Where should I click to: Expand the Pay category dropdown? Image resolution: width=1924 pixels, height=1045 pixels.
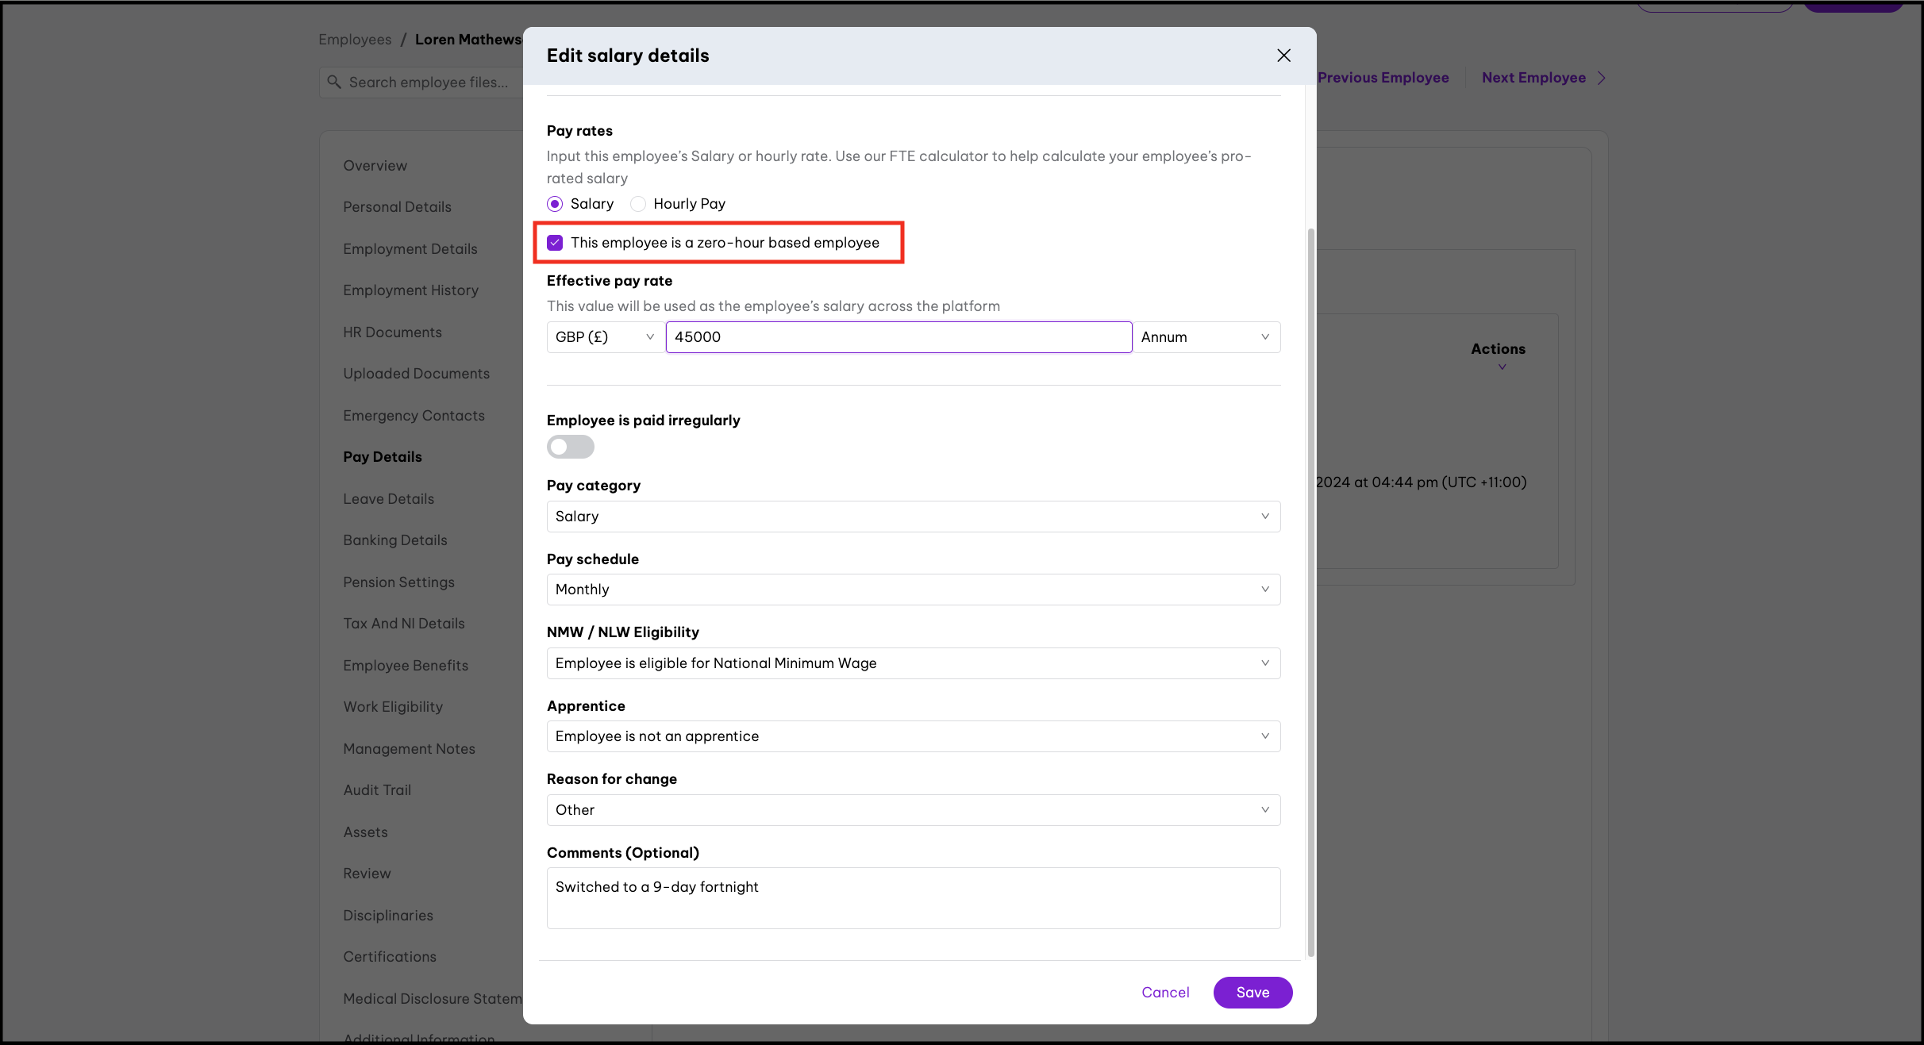click(x=913, y=517)
